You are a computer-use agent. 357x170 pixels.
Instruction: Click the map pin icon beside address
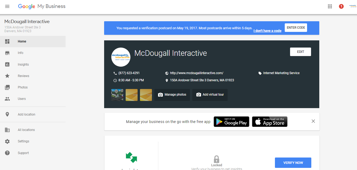tap(167, 80)
